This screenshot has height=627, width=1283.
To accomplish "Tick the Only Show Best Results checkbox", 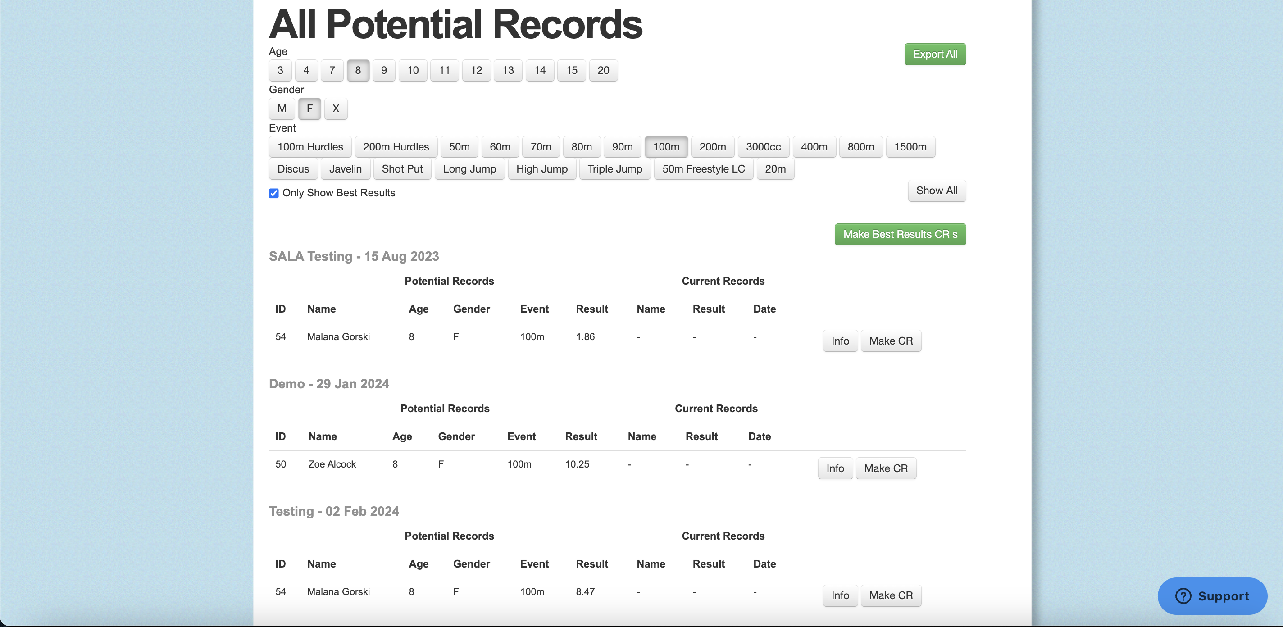I will (273, 193).
